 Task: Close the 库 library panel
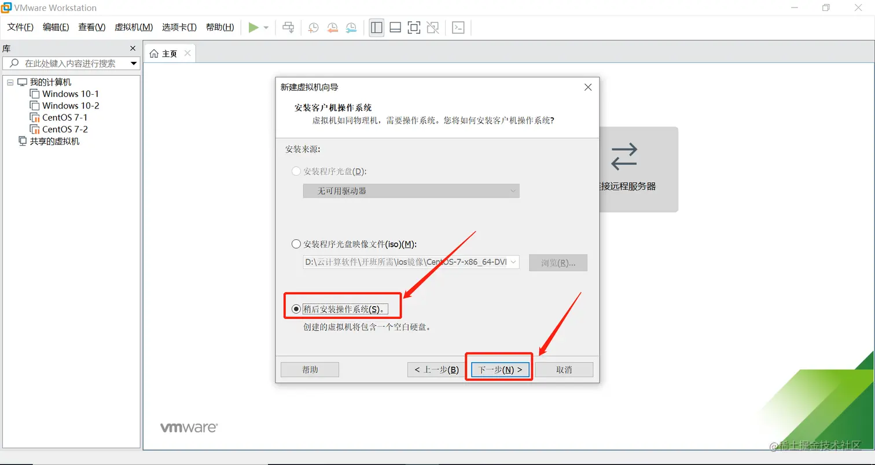click(x=133, y=49)
